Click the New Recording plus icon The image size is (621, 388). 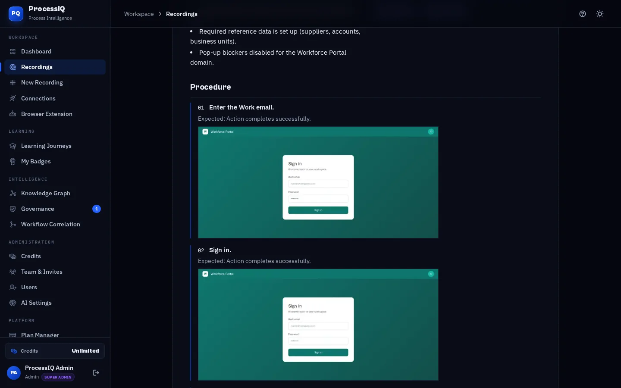(13, 83)
